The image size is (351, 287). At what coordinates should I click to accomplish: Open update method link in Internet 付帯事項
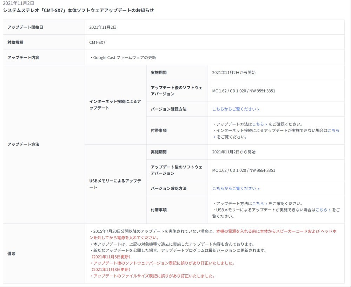(260, 124)
